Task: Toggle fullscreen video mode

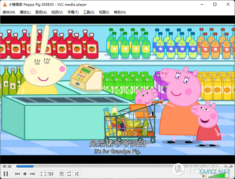Action: pyautogui.click(x=43, y=174)
